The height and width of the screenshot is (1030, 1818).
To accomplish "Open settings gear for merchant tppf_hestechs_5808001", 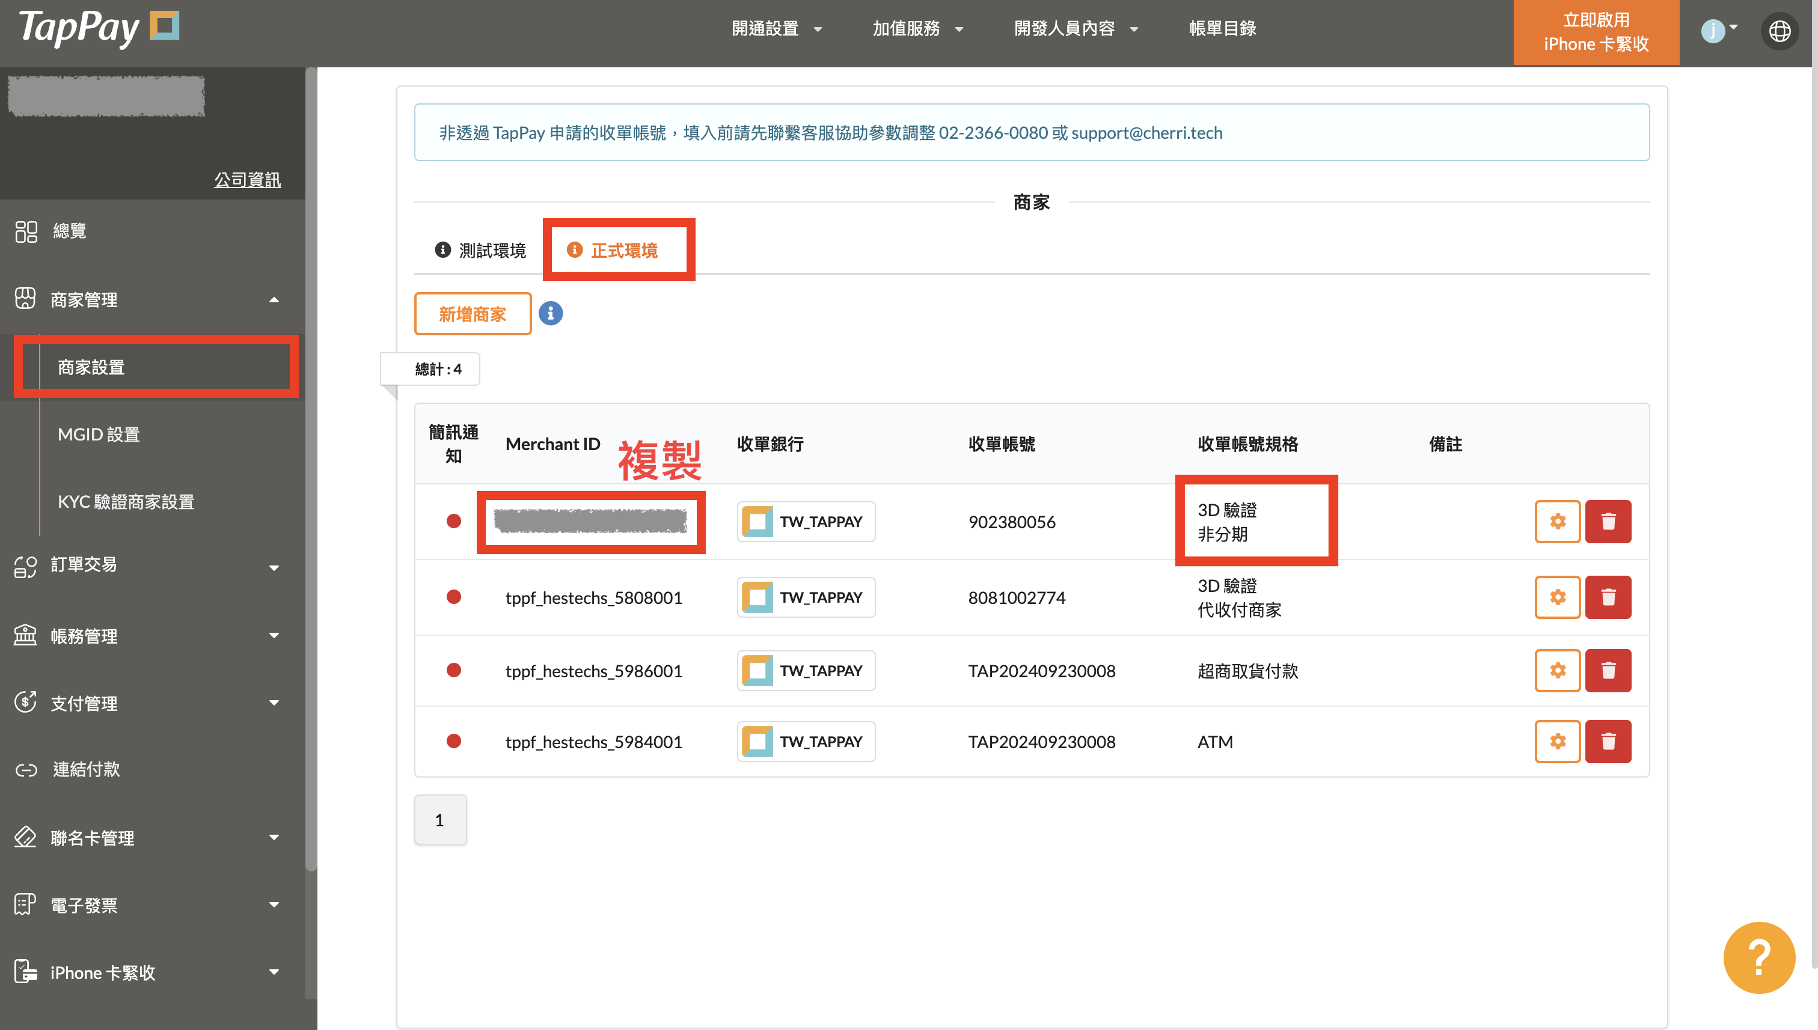I will click(x=1557, y=596).
